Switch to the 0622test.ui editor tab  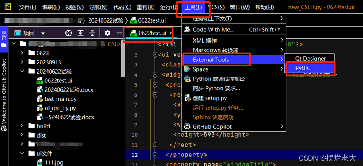(x=152, y=33)
